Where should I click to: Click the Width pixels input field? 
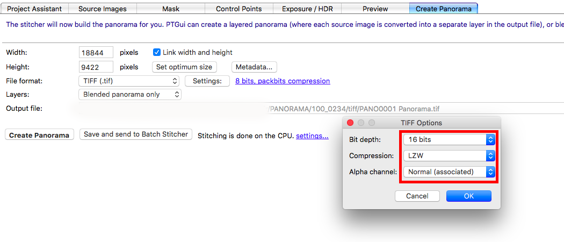[x=96, y=53]
